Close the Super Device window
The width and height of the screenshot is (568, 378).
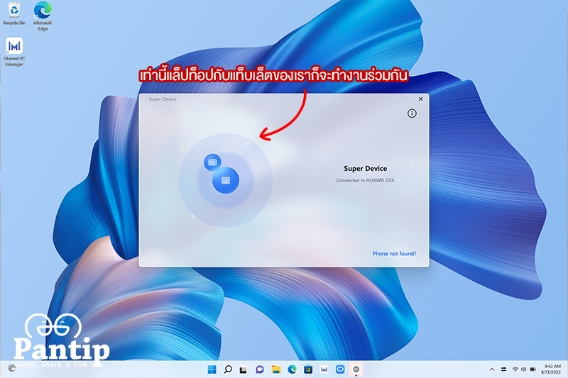pos(420,99)
